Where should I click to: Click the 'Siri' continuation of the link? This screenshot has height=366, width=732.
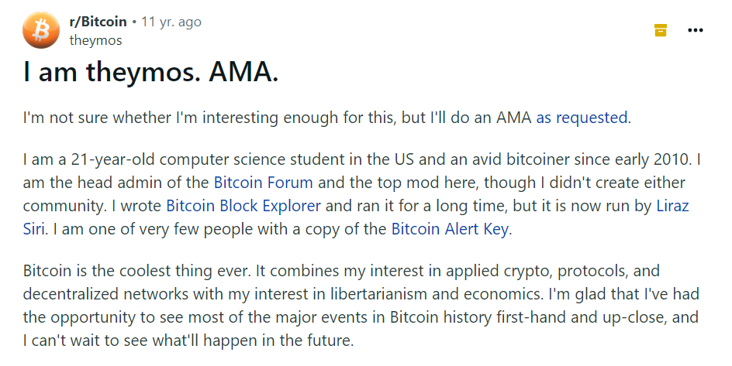33,228
